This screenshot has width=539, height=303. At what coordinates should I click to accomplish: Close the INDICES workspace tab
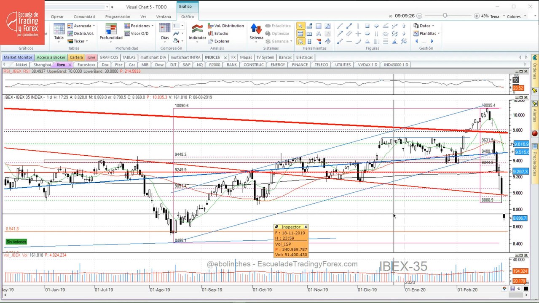[225, 57]
